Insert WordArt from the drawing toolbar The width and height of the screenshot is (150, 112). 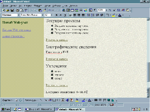point(67,100)
